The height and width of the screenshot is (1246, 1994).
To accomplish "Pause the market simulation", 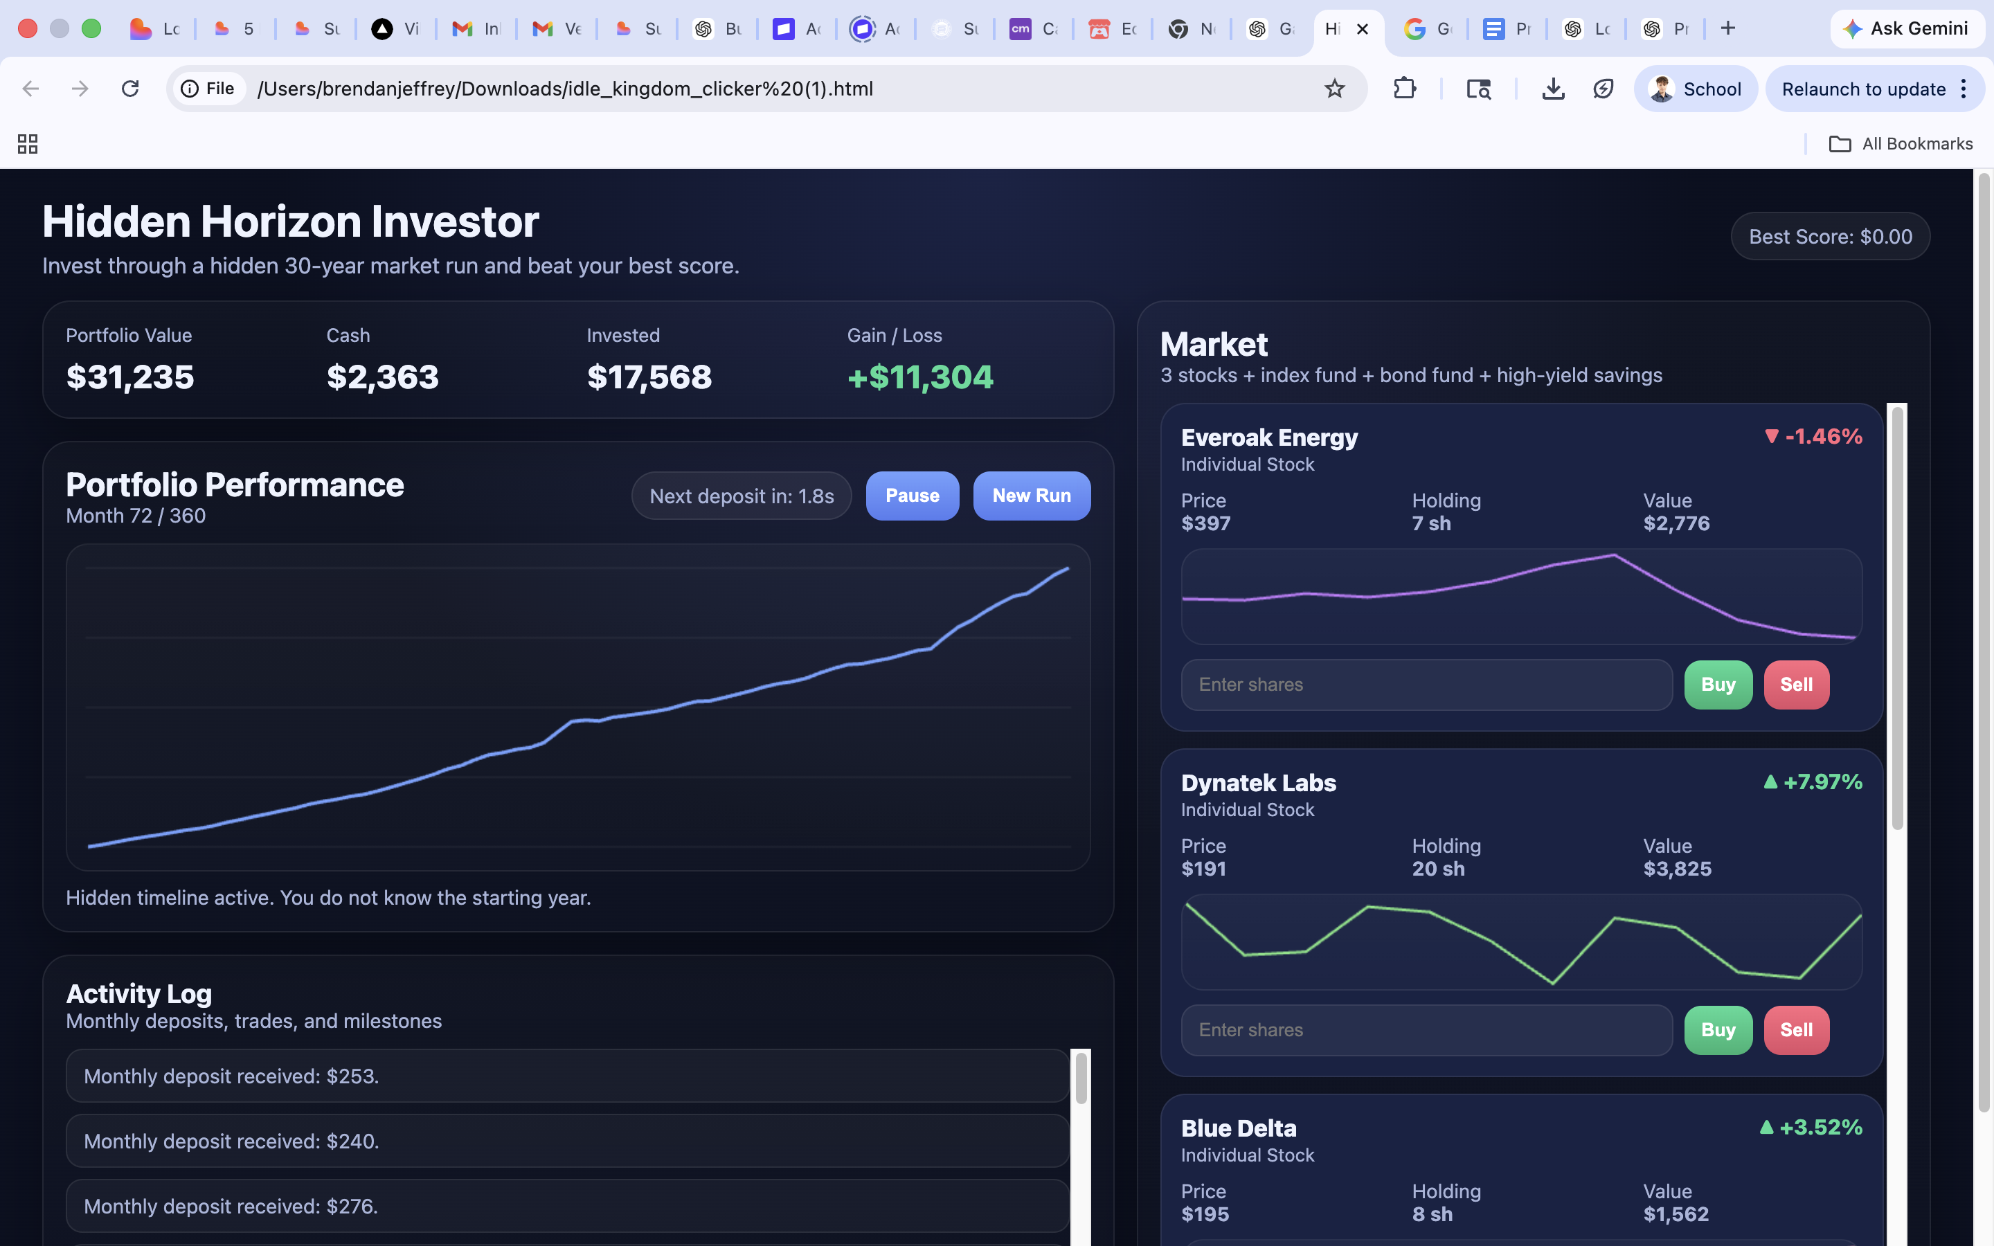I will coord(912,495).
